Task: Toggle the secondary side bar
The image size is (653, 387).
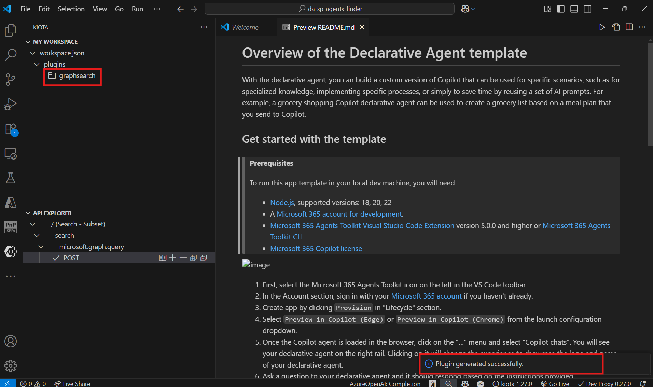Action: point(587,9)
